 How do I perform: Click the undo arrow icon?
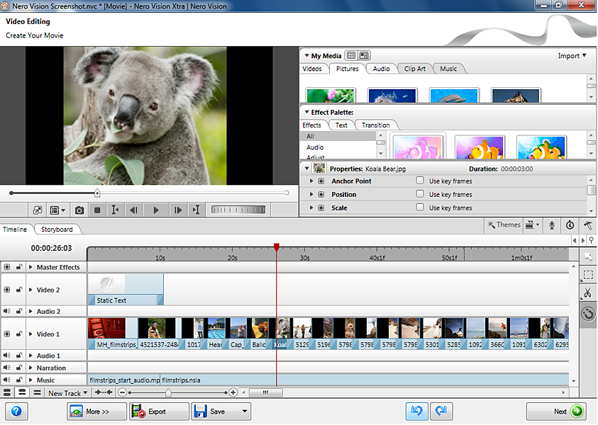coord(416,411)
